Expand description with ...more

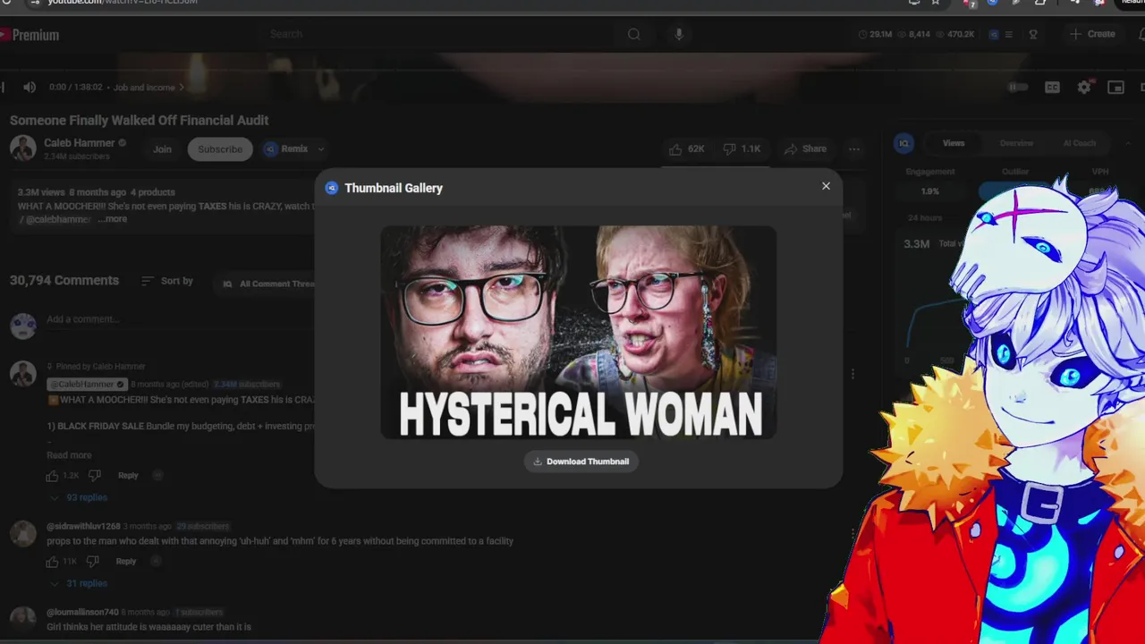click(112, 219)
